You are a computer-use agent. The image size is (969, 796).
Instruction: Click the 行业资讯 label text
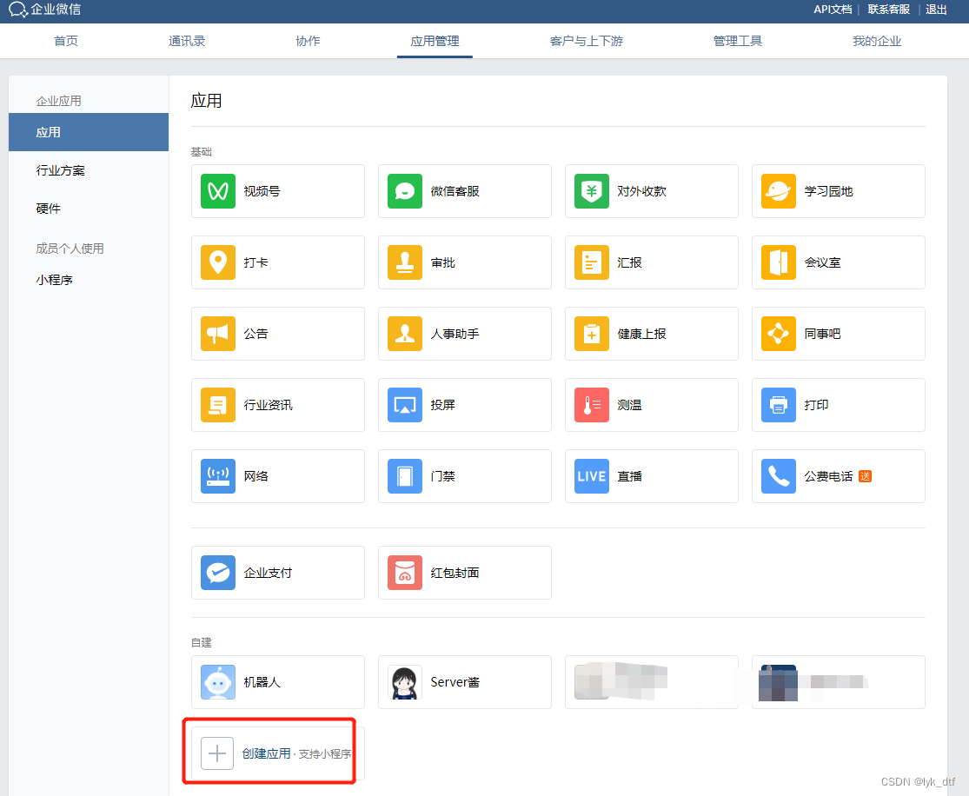269,405
